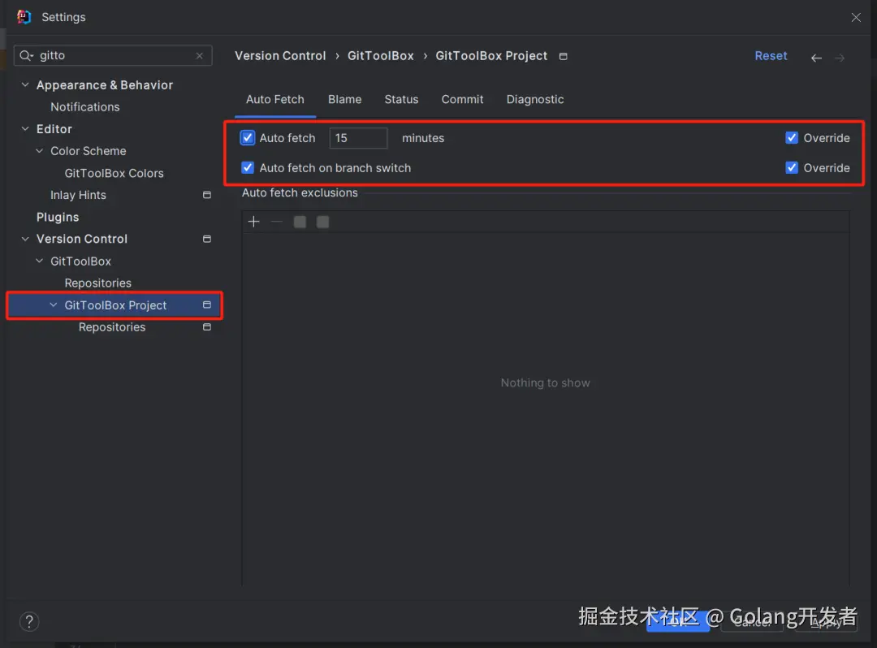This screenshot has width=877, height=648.
Task: Switch to the Auto Fetch tab
Action: [x=275, y=100]
